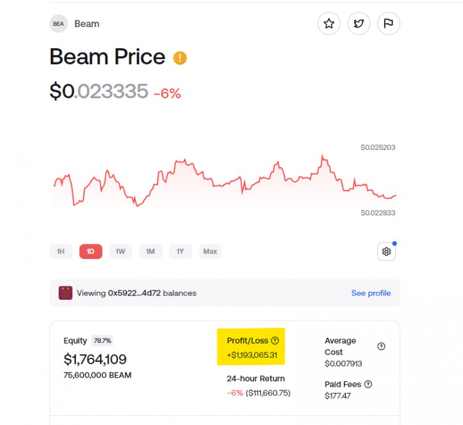Viewport: 463px width, 425px height.
Task: Click the BEA token logo circle
Action: [x=59, y=23]
